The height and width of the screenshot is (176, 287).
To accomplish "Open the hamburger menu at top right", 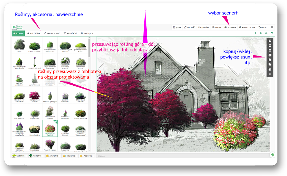I will tap(272, 27).
